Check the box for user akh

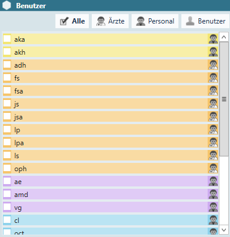(x=7, y=52)
